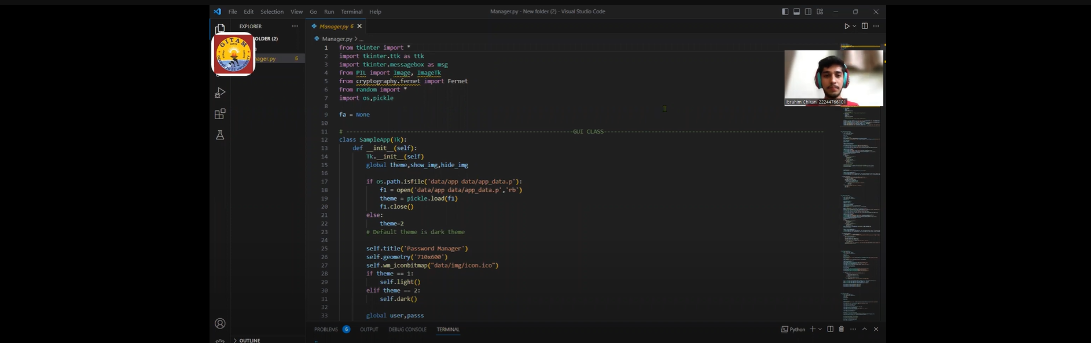Open the Run and Debug view
This screenshot has width=1091, height=343.
(x=220, y=93)
